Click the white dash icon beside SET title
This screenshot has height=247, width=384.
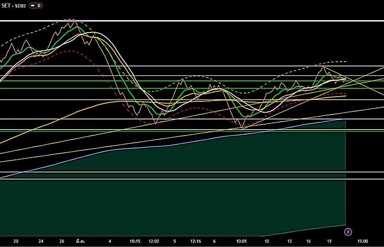33,5
